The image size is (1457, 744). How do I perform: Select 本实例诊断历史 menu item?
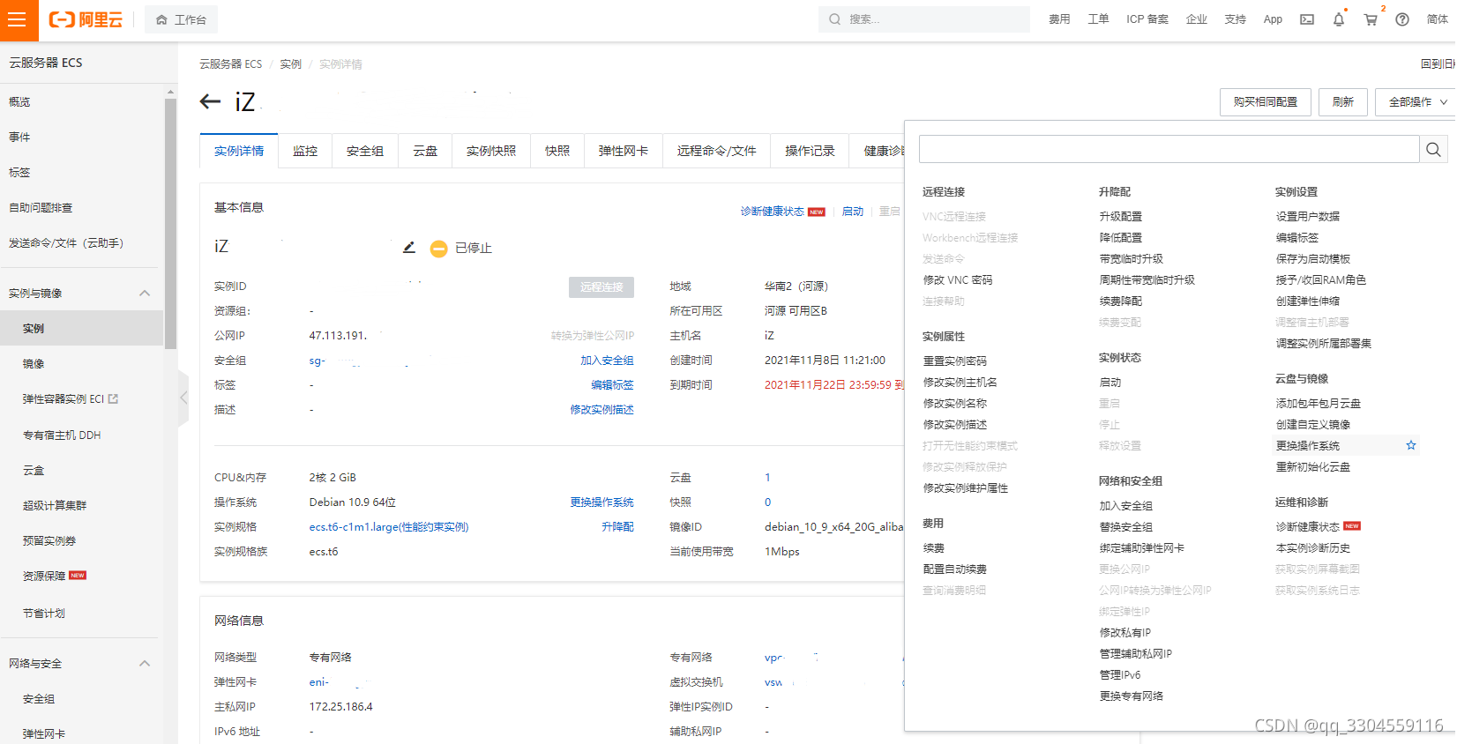tap(1312, 548)
